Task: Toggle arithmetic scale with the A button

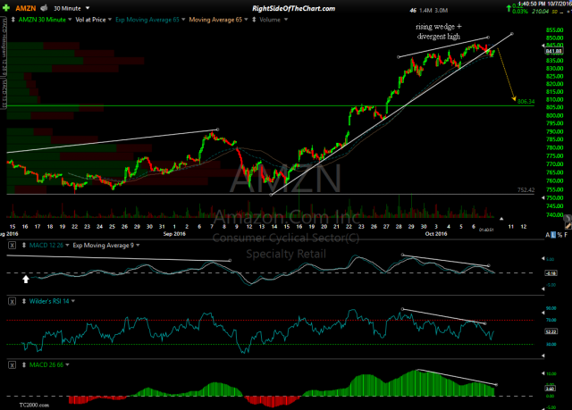Action: click(x=548, y=236)
